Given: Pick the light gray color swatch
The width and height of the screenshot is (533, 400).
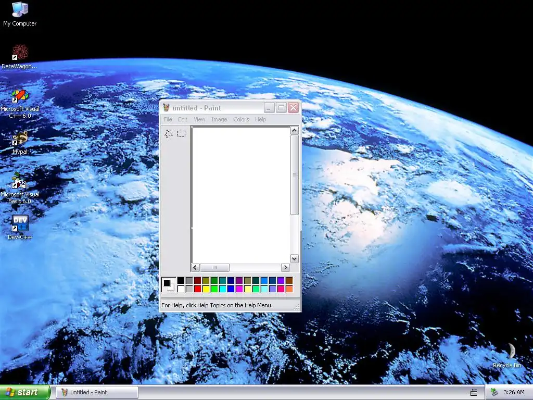Looking at the screenshot, I should [x=189, y=289].
